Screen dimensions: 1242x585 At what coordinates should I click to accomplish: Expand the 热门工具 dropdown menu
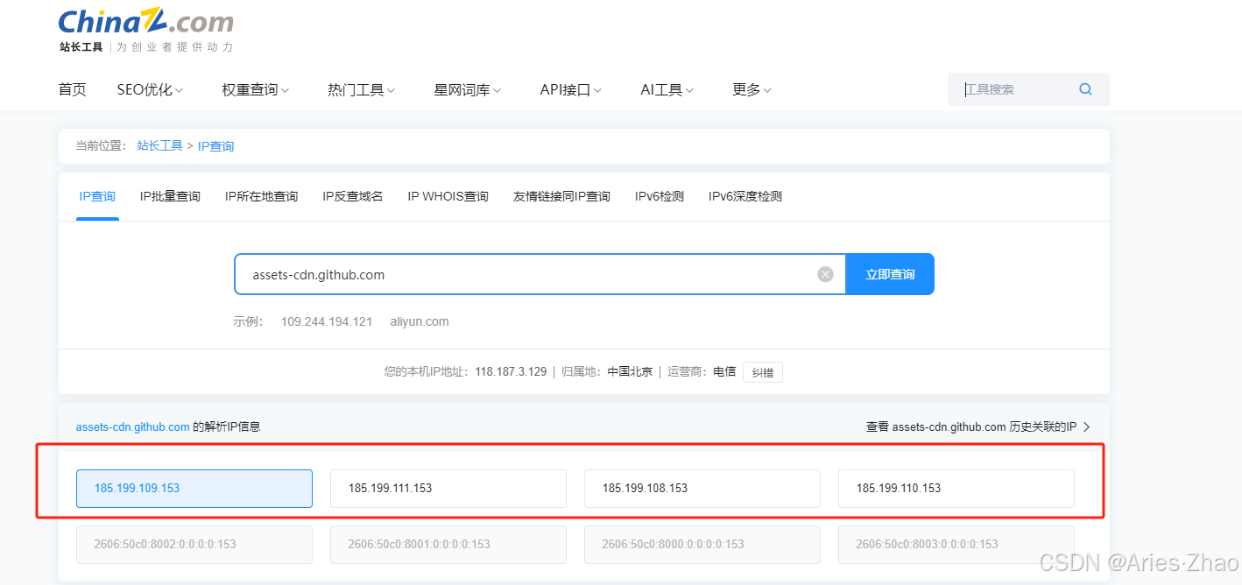(361, 89)
